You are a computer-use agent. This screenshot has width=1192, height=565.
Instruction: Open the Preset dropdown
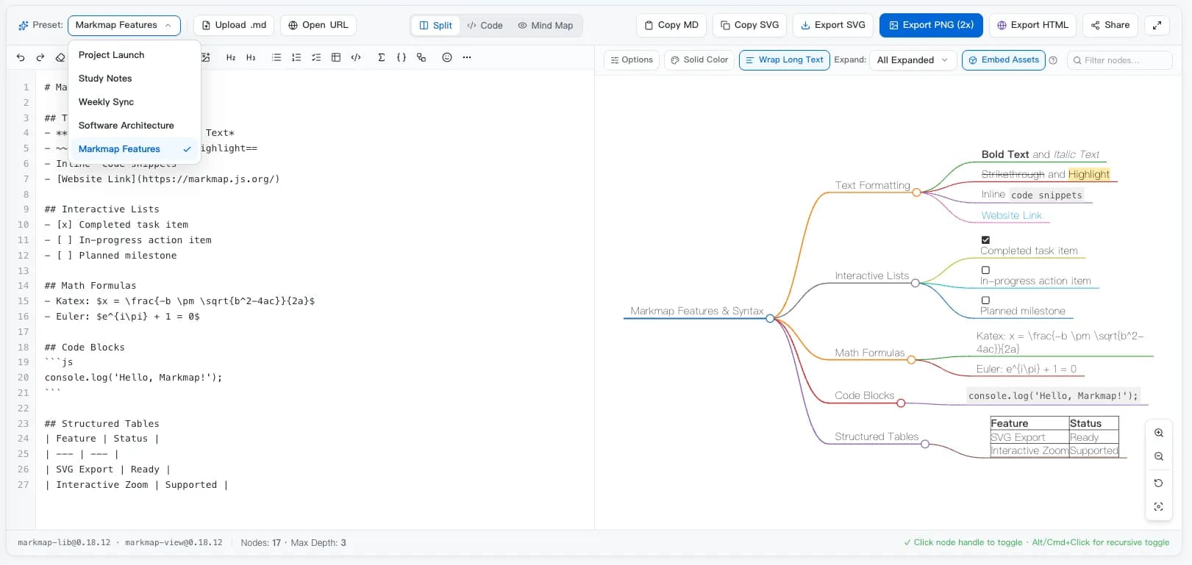click(x=124, y=25)
